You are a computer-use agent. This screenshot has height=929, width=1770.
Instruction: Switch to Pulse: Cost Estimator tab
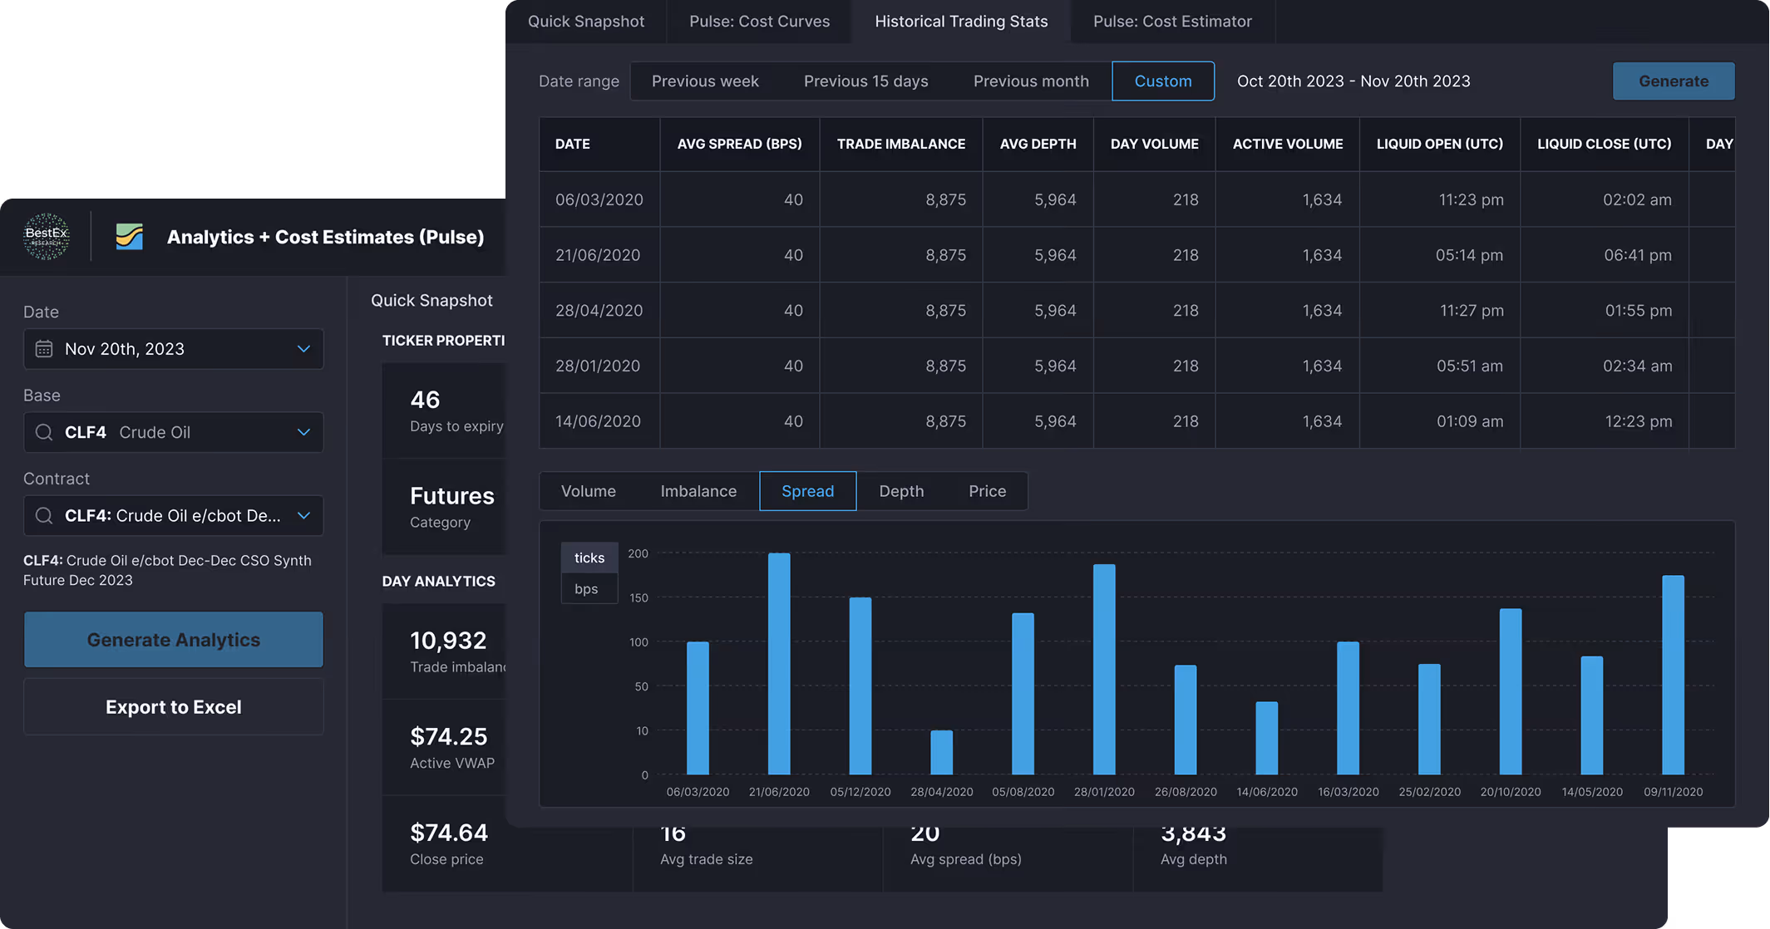click(1171, 22)
